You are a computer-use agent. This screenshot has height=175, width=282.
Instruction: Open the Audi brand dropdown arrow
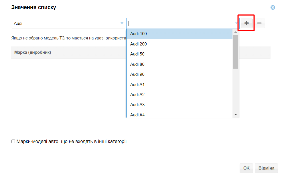pos(122,23)
